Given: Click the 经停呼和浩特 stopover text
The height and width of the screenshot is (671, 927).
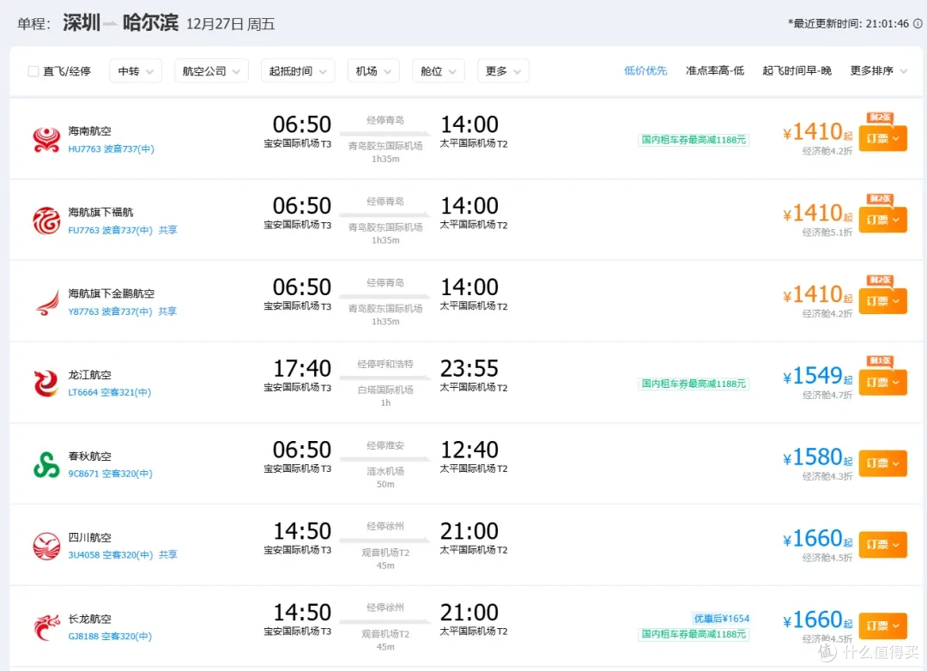Looking at the screenshot, I should point(385,364).
